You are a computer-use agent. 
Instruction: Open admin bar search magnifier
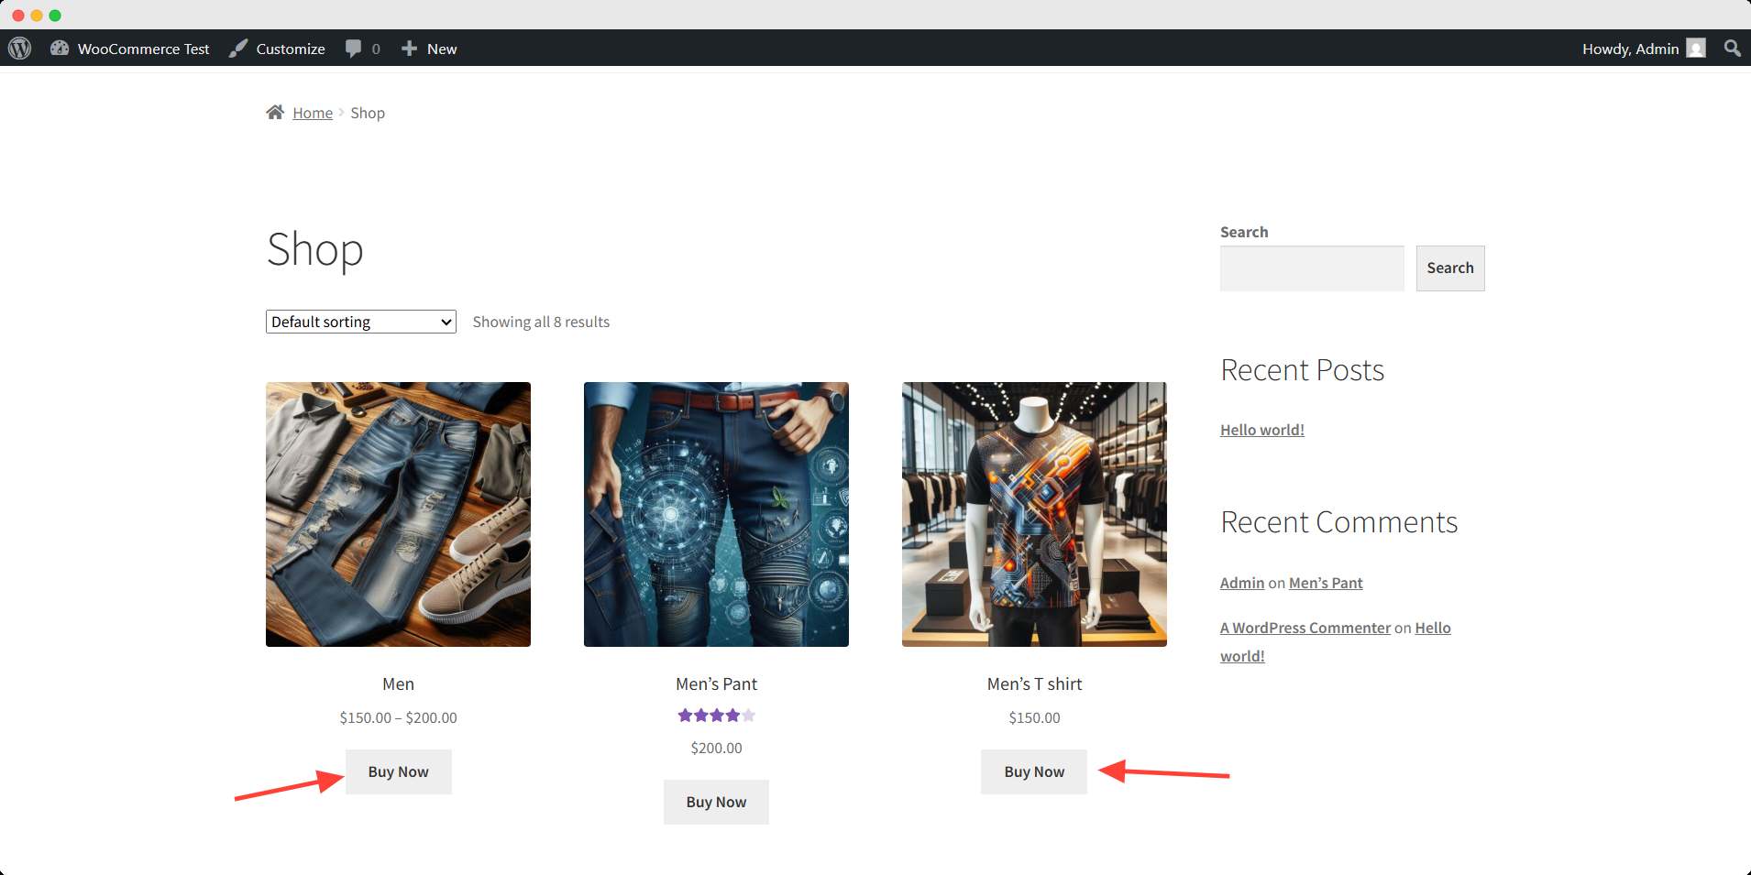pyautogui.click(x=1732, y=49)
